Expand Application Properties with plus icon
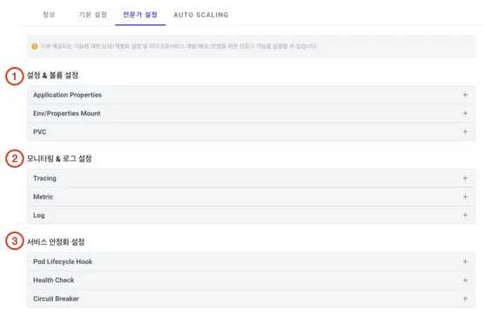Screen dimensions: 484x316 coord(465,95)
